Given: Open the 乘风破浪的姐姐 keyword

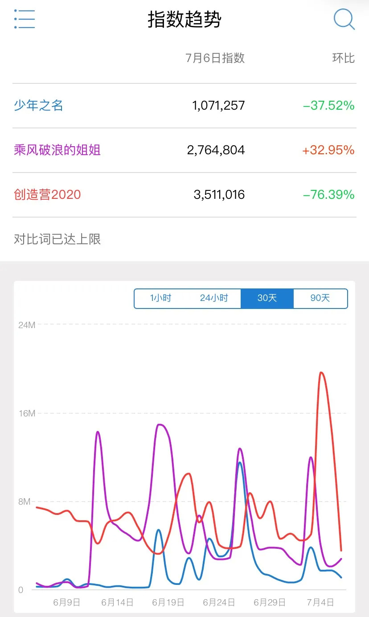Looking at the screenshot, I should click(x=57, y=150).
